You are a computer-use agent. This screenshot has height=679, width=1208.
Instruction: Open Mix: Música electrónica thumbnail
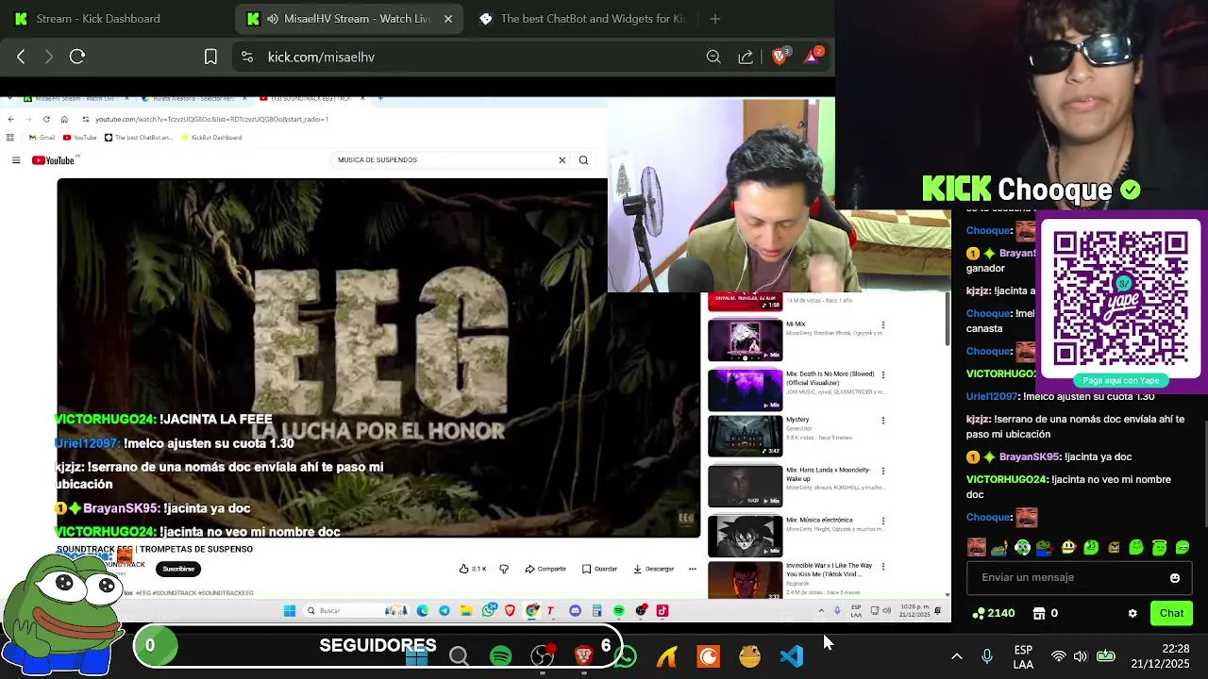pyautogui.click(x=746, y=535)
